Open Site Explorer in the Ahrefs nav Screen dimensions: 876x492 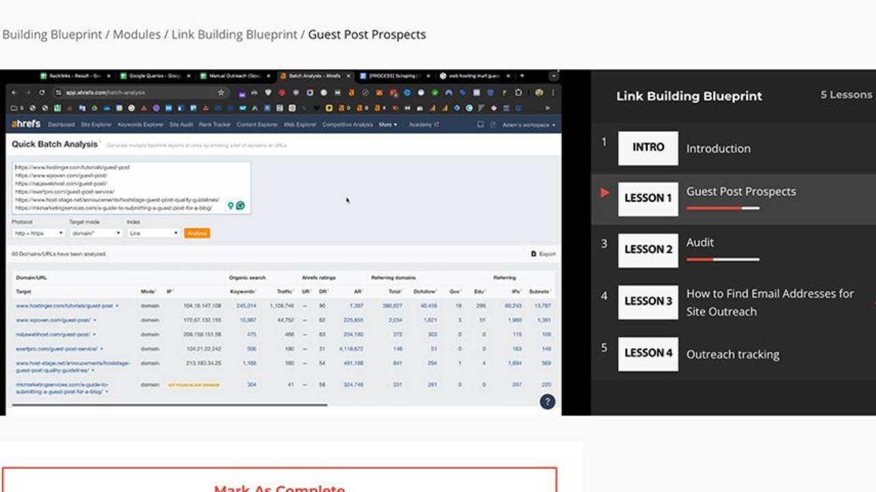click(x=96, y=125)
